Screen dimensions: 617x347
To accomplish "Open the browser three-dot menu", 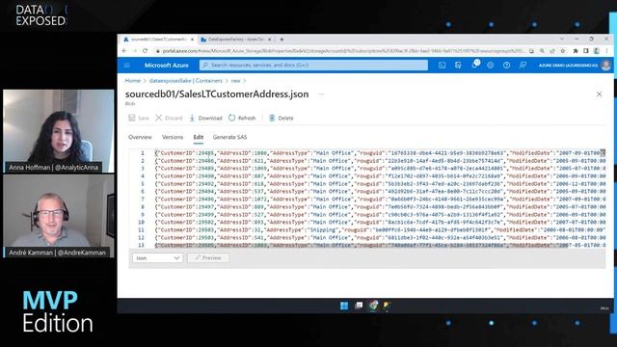I will click(x=606, y=51).
